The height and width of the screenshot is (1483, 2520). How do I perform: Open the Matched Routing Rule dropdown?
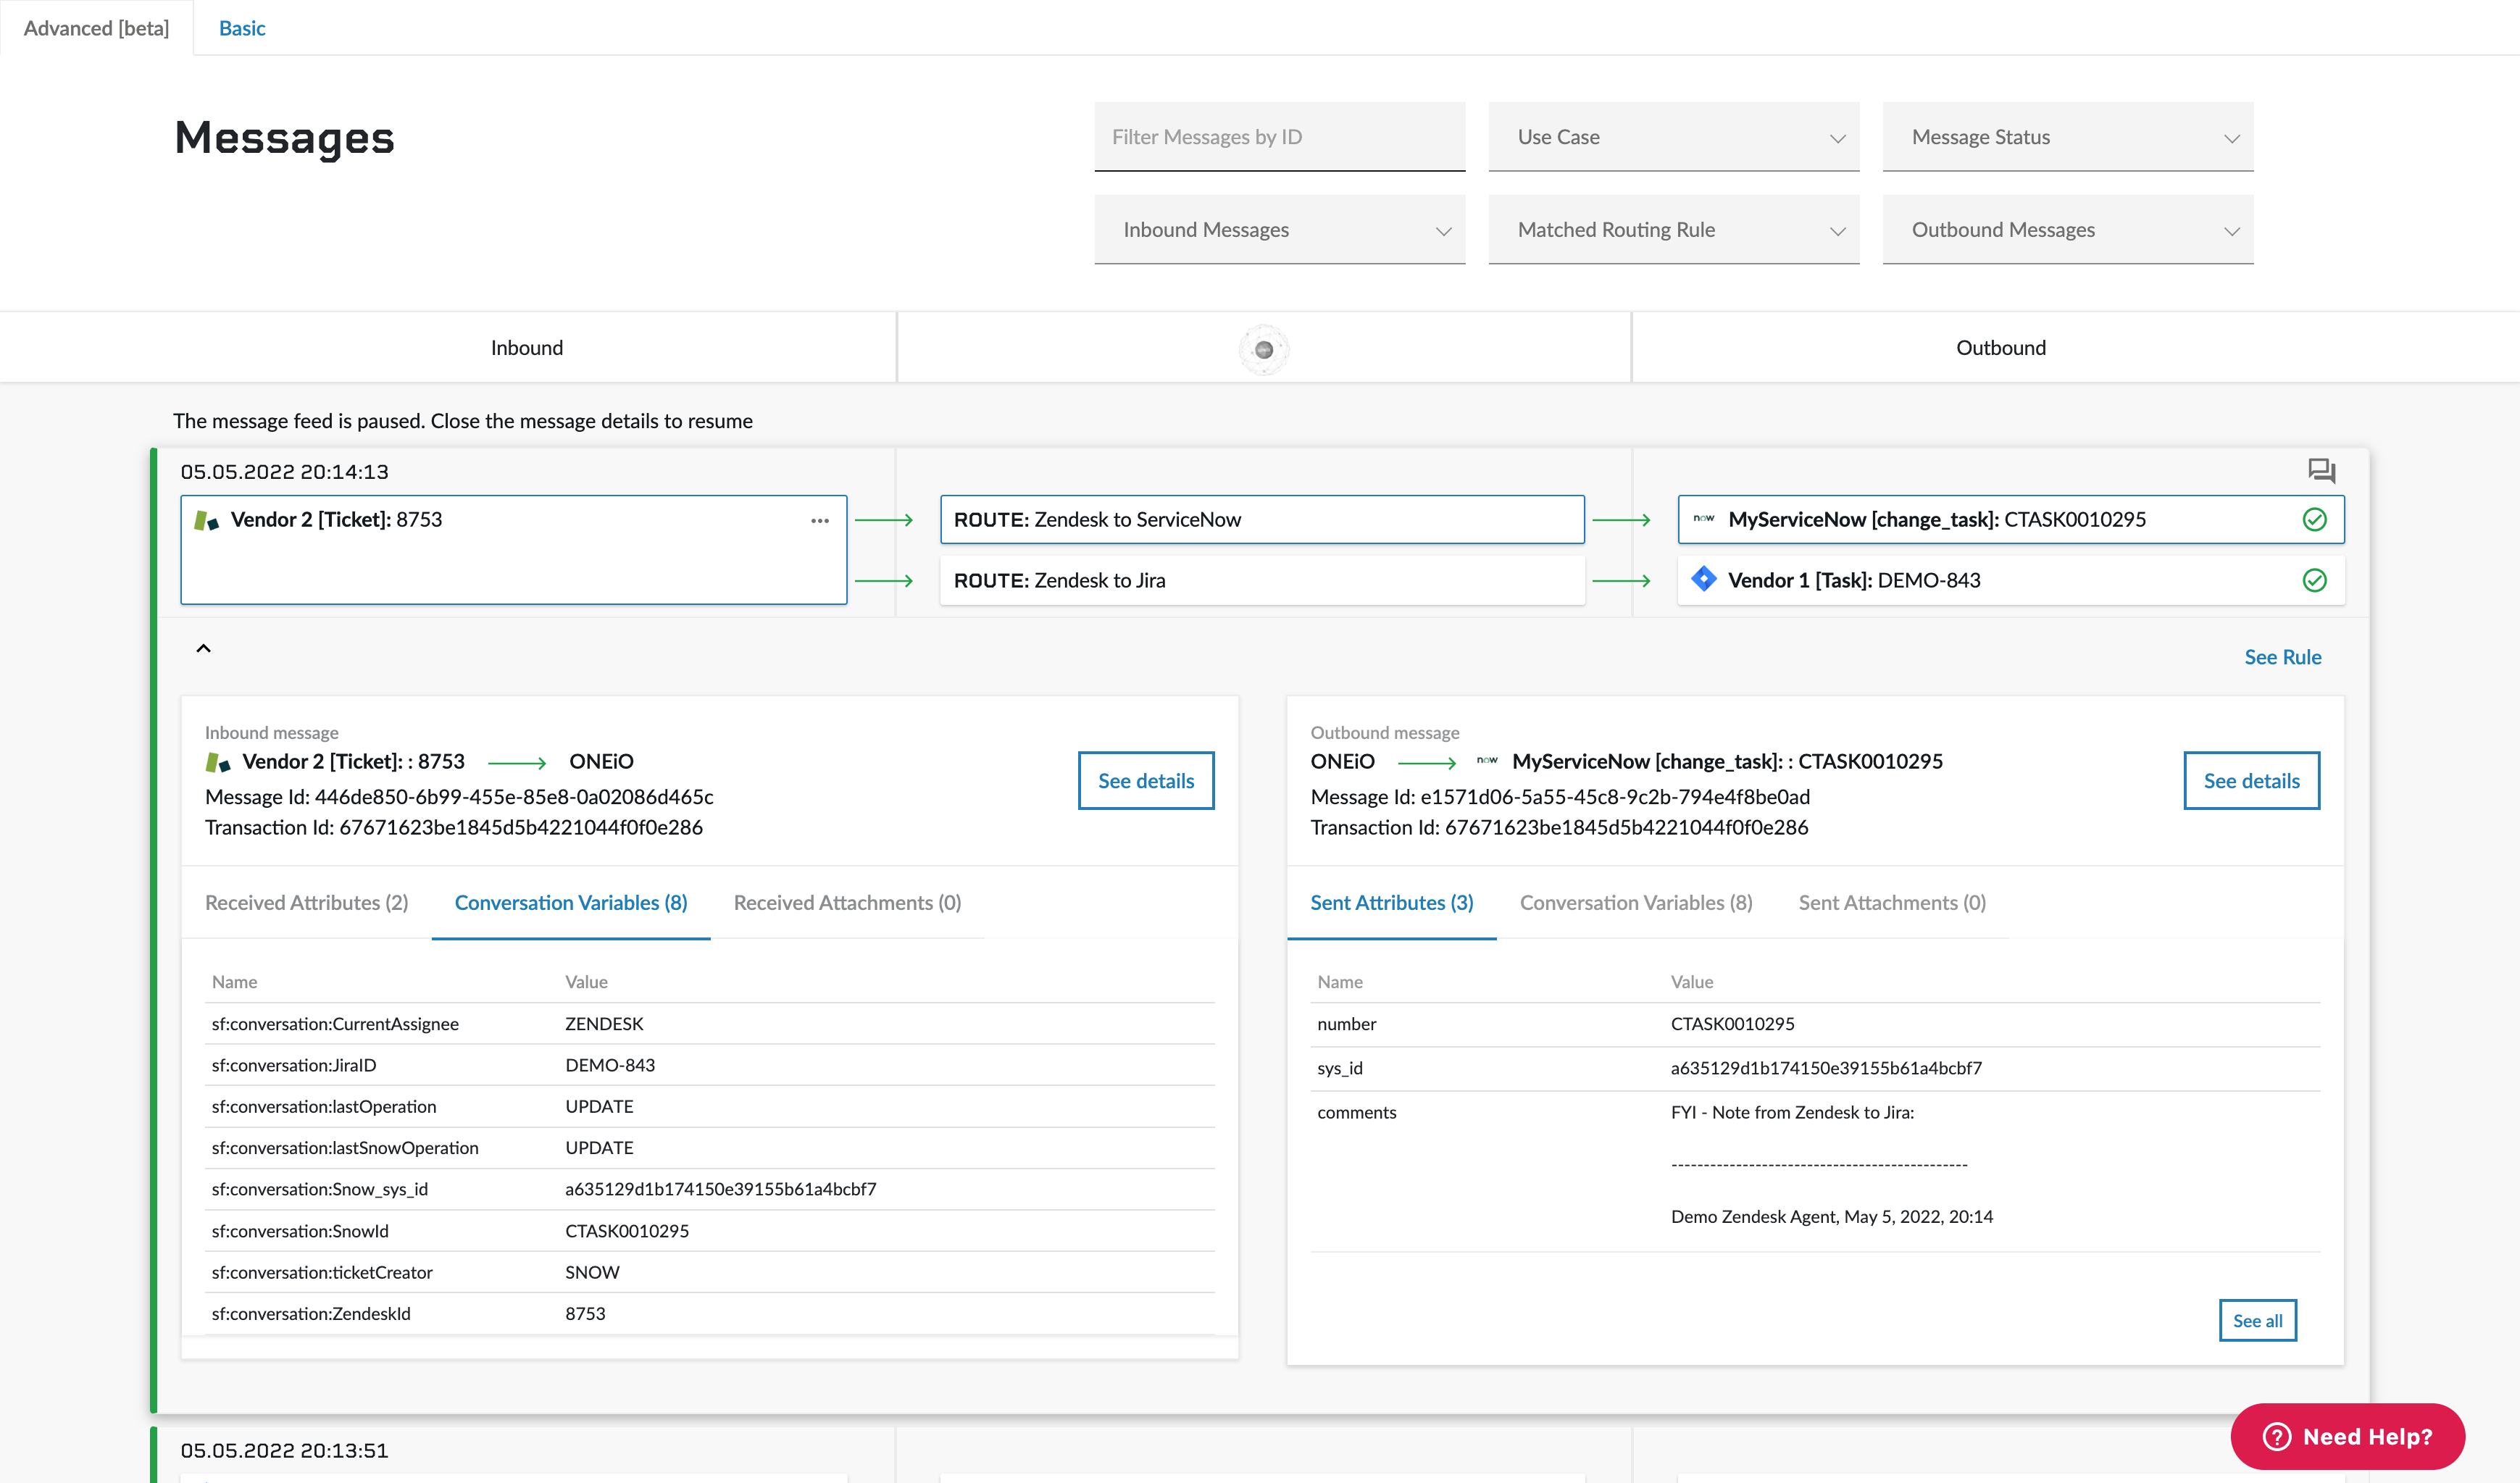click(x=1673, y=230)
